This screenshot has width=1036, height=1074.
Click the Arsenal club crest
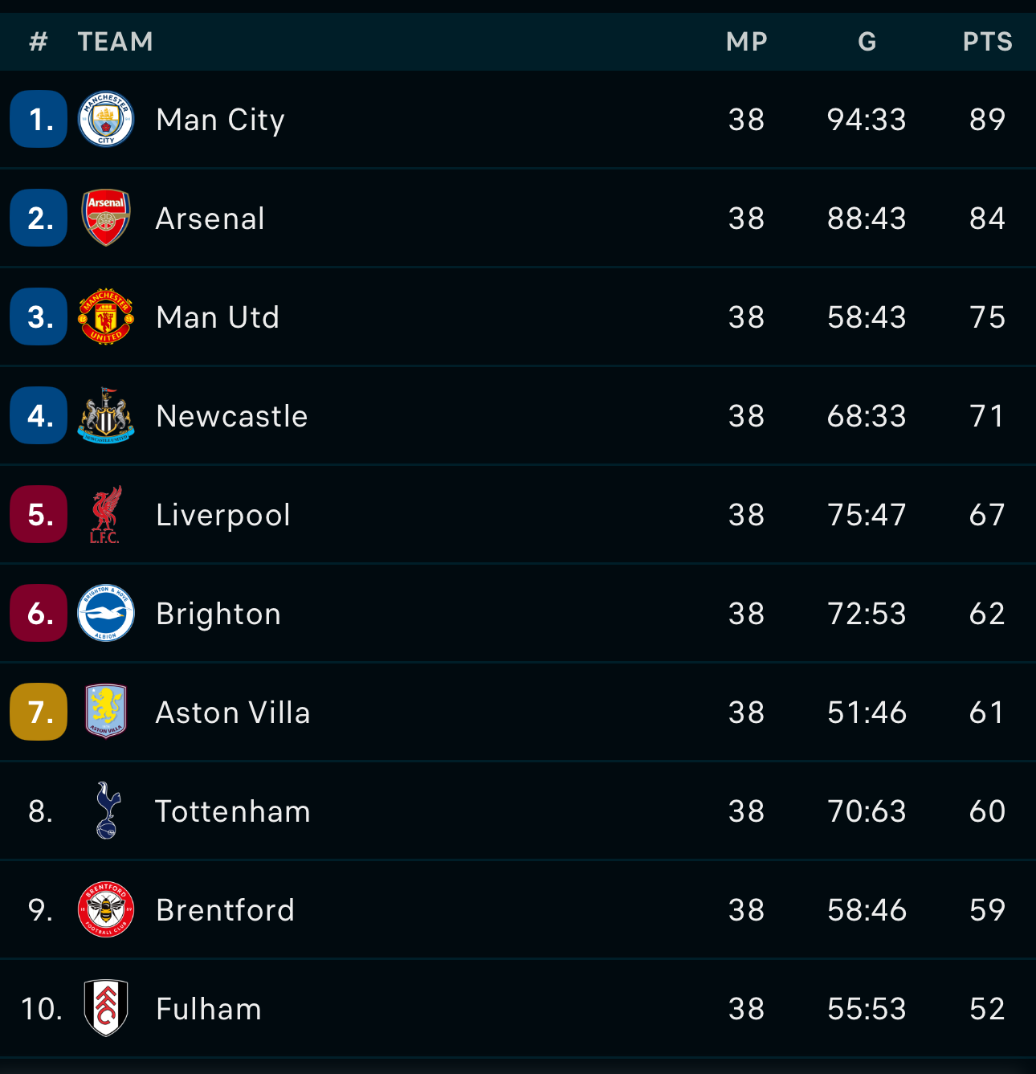click(x=106, y=218)
